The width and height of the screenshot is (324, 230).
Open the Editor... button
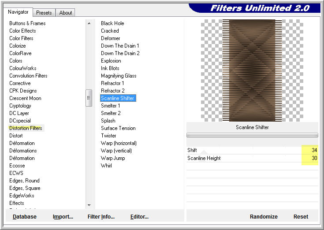tap(139, 217)
